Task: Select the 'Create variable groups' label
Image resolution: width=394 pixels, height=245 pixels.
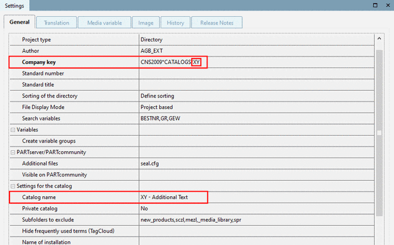Action: point(49,141)
